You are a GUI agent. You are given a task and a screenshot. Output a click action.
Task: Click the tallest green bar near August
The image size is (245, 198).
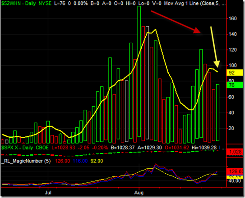(139, 72)
